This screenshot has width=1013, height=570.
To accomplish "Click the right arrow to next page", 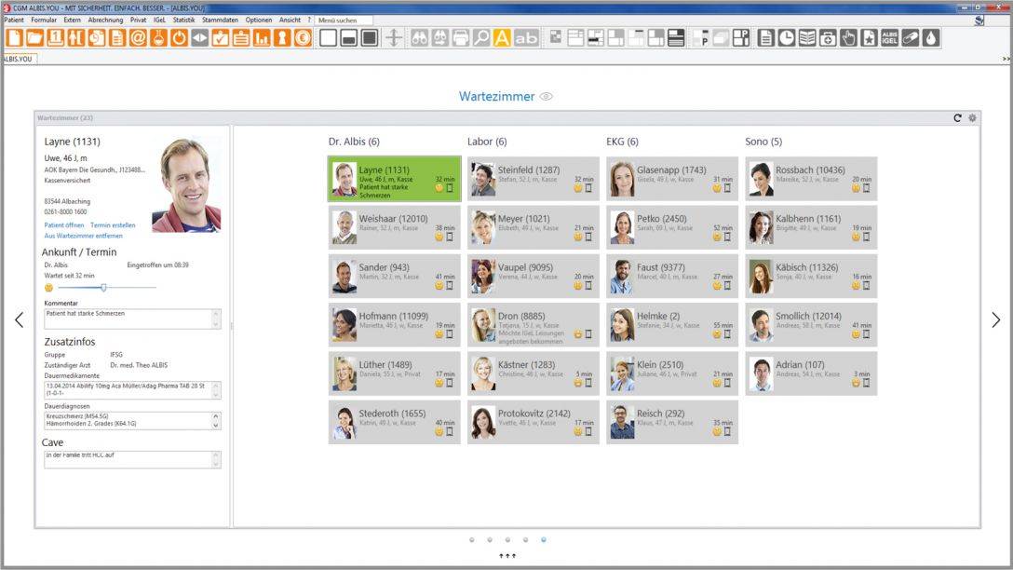I will click(x=995, y=319).
